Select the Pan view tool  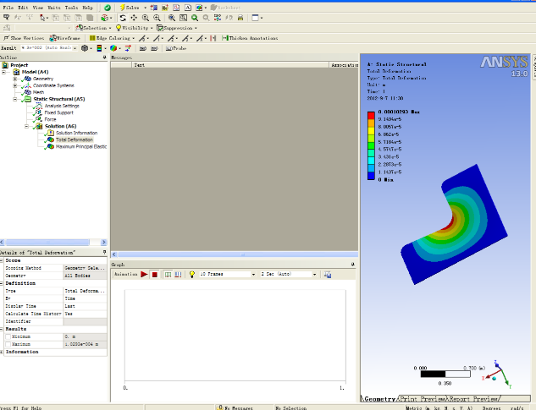tap(134, 17)
